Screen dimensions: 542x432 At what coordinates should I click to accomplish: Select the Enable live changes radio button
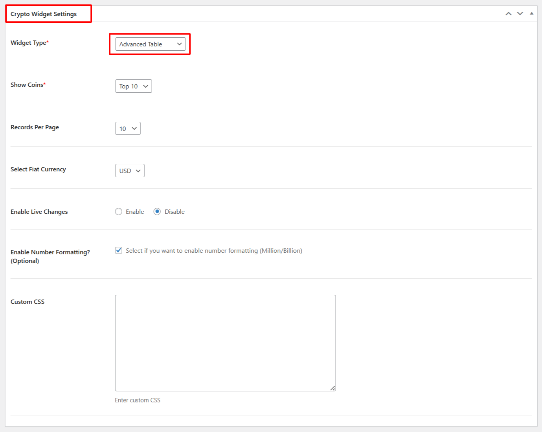click(119, 212)
